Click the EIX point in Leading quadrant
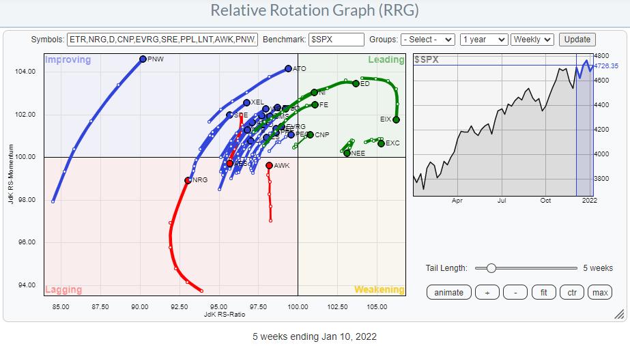630x346 pixels. point(396,119)
